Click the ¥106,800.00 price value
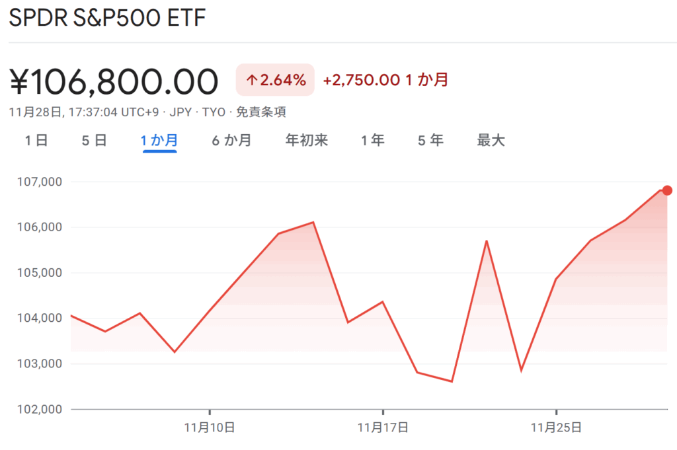 coord(114,82)
